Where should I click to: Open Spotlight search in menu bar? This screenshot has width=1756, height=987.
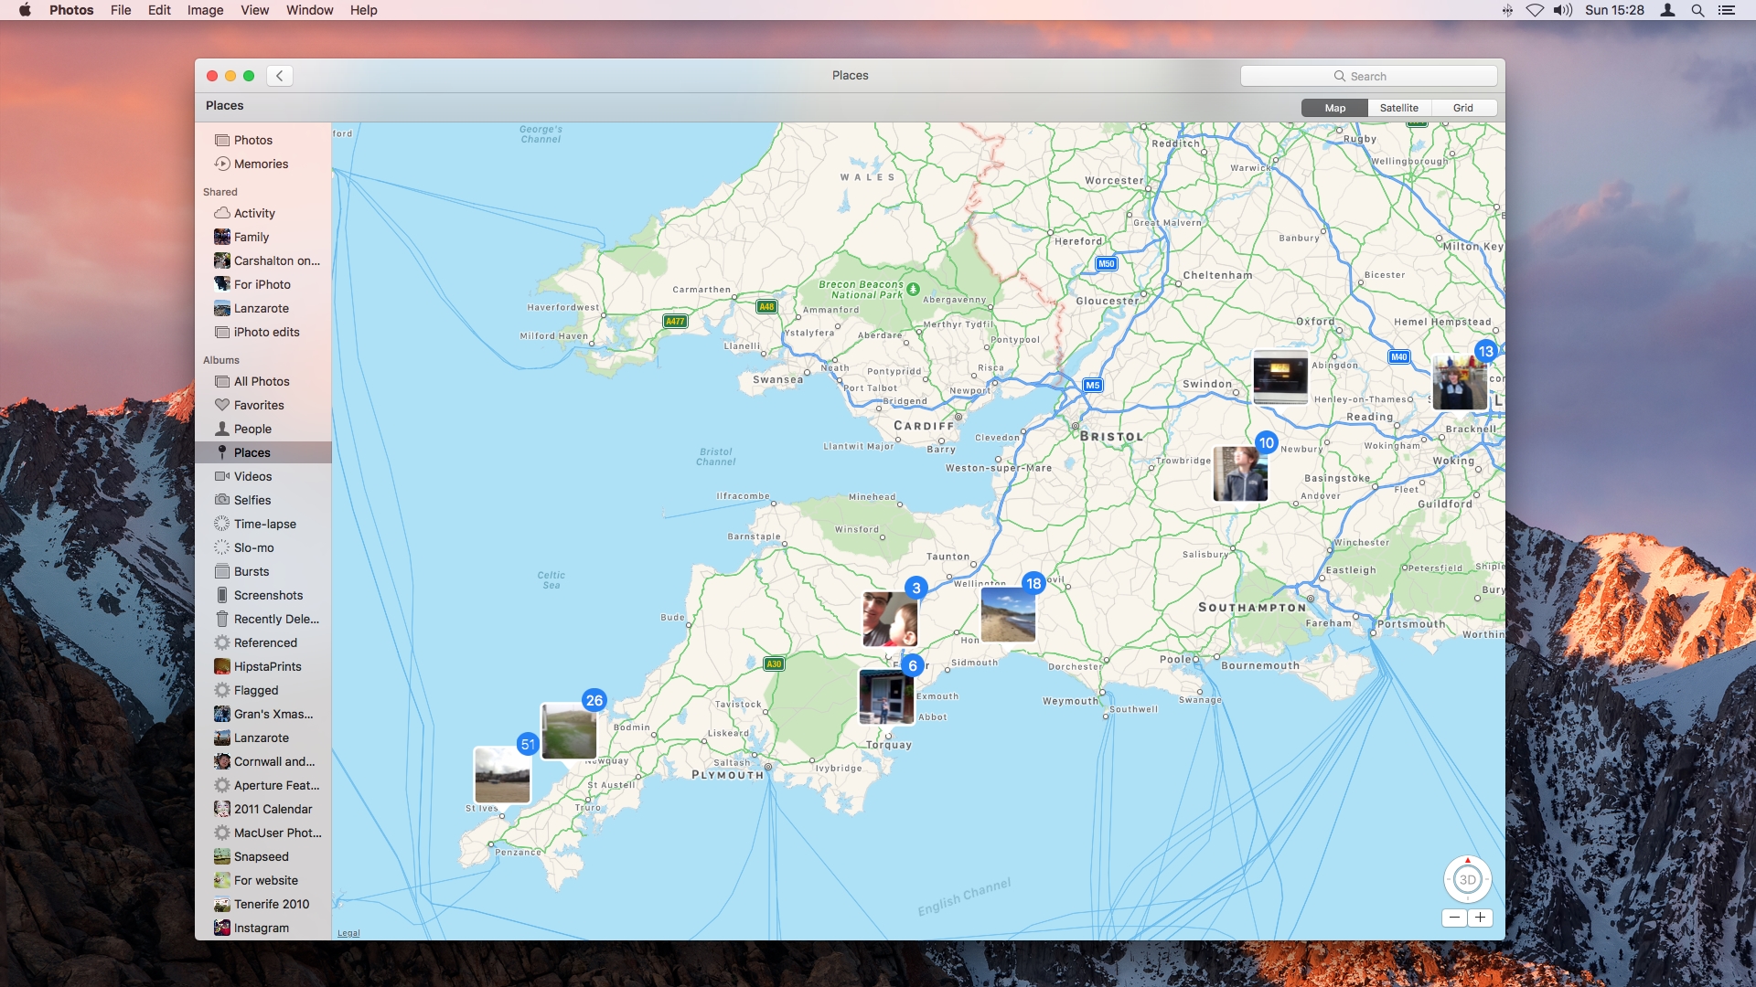1697,10
